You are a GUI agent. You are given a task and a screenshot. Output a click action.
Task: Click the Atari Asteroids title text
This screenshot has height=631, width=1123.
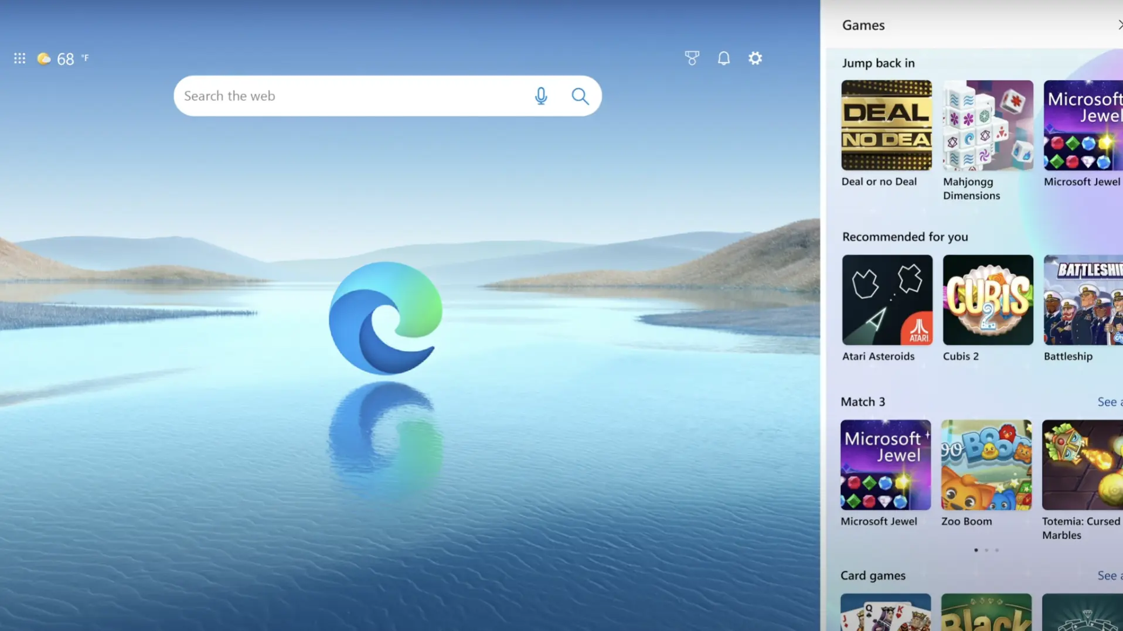[878, 356]
